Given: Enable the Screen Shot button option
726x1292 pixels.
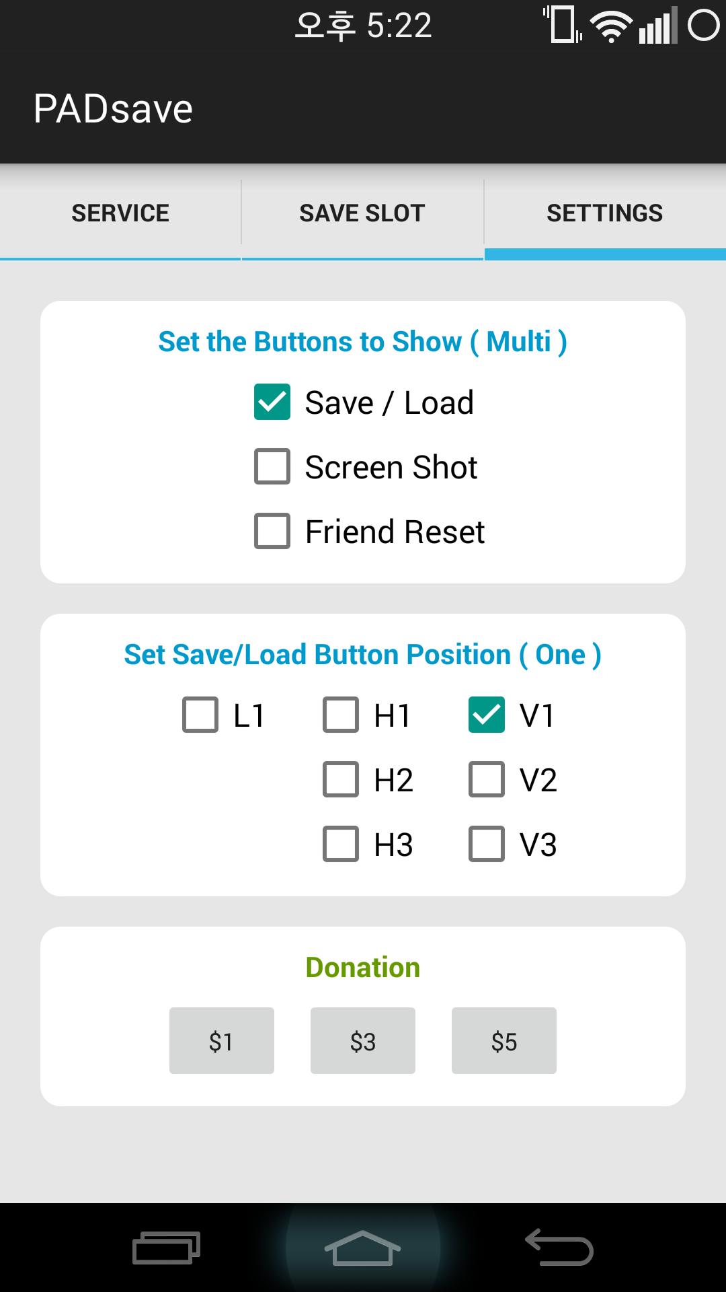Looking at the screenshot, I should coord(272,466).
